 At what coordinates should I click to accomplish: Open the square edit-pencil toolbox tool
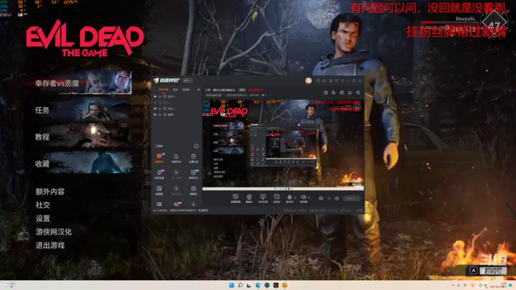[x=159, y=189]
